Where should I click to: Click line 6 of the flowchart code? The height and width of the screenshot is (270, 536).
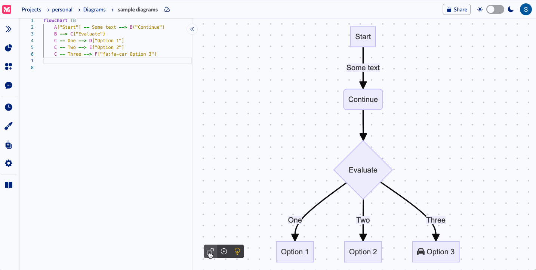pyautogui.click(x=106, y=54)
